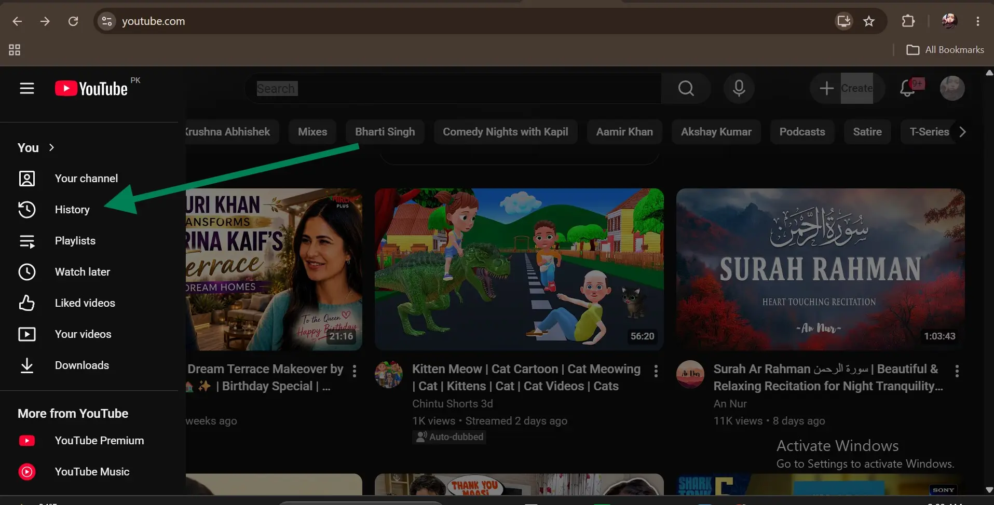The image size is (994, 505).
Task: Go to YouTube home via logo
Action: tap(91, 89)
